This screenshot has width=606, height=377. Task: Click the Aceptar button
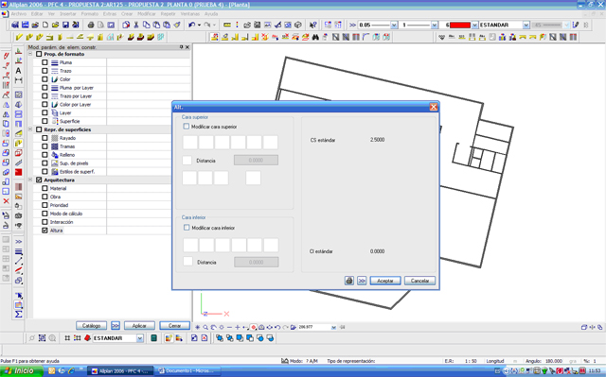coord(385,281)
